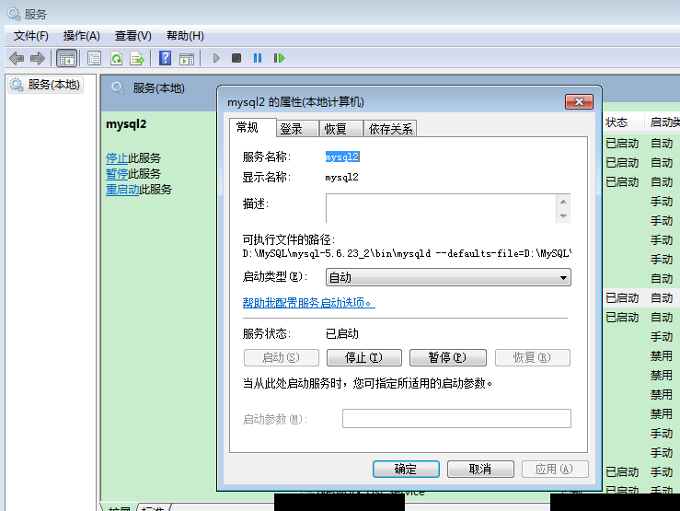Click the disabled 恢复(R) button
Viewport: 680px width, 511px height.
(532, 357)
